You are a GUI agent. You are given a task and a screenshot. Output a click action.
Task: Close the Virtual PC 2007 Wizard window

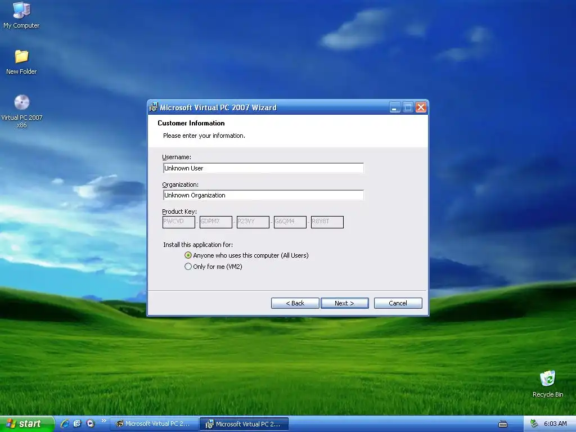tap(421, 107)
